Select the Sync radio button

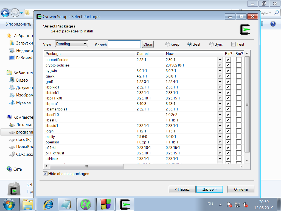pyautogui.click(x=212, y=44)
